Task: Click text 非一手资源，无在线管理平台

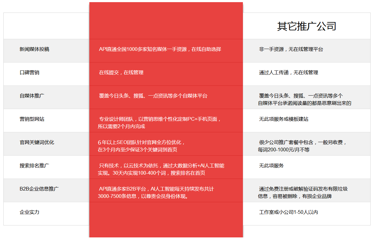Action: [291, 49]
